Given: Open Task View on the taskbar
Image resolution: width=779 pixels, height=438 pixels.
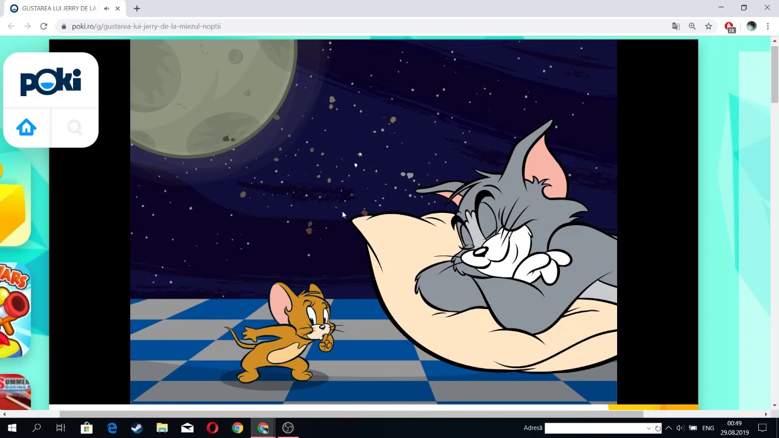Looking at the screenshot, I should tap(60, 428).
